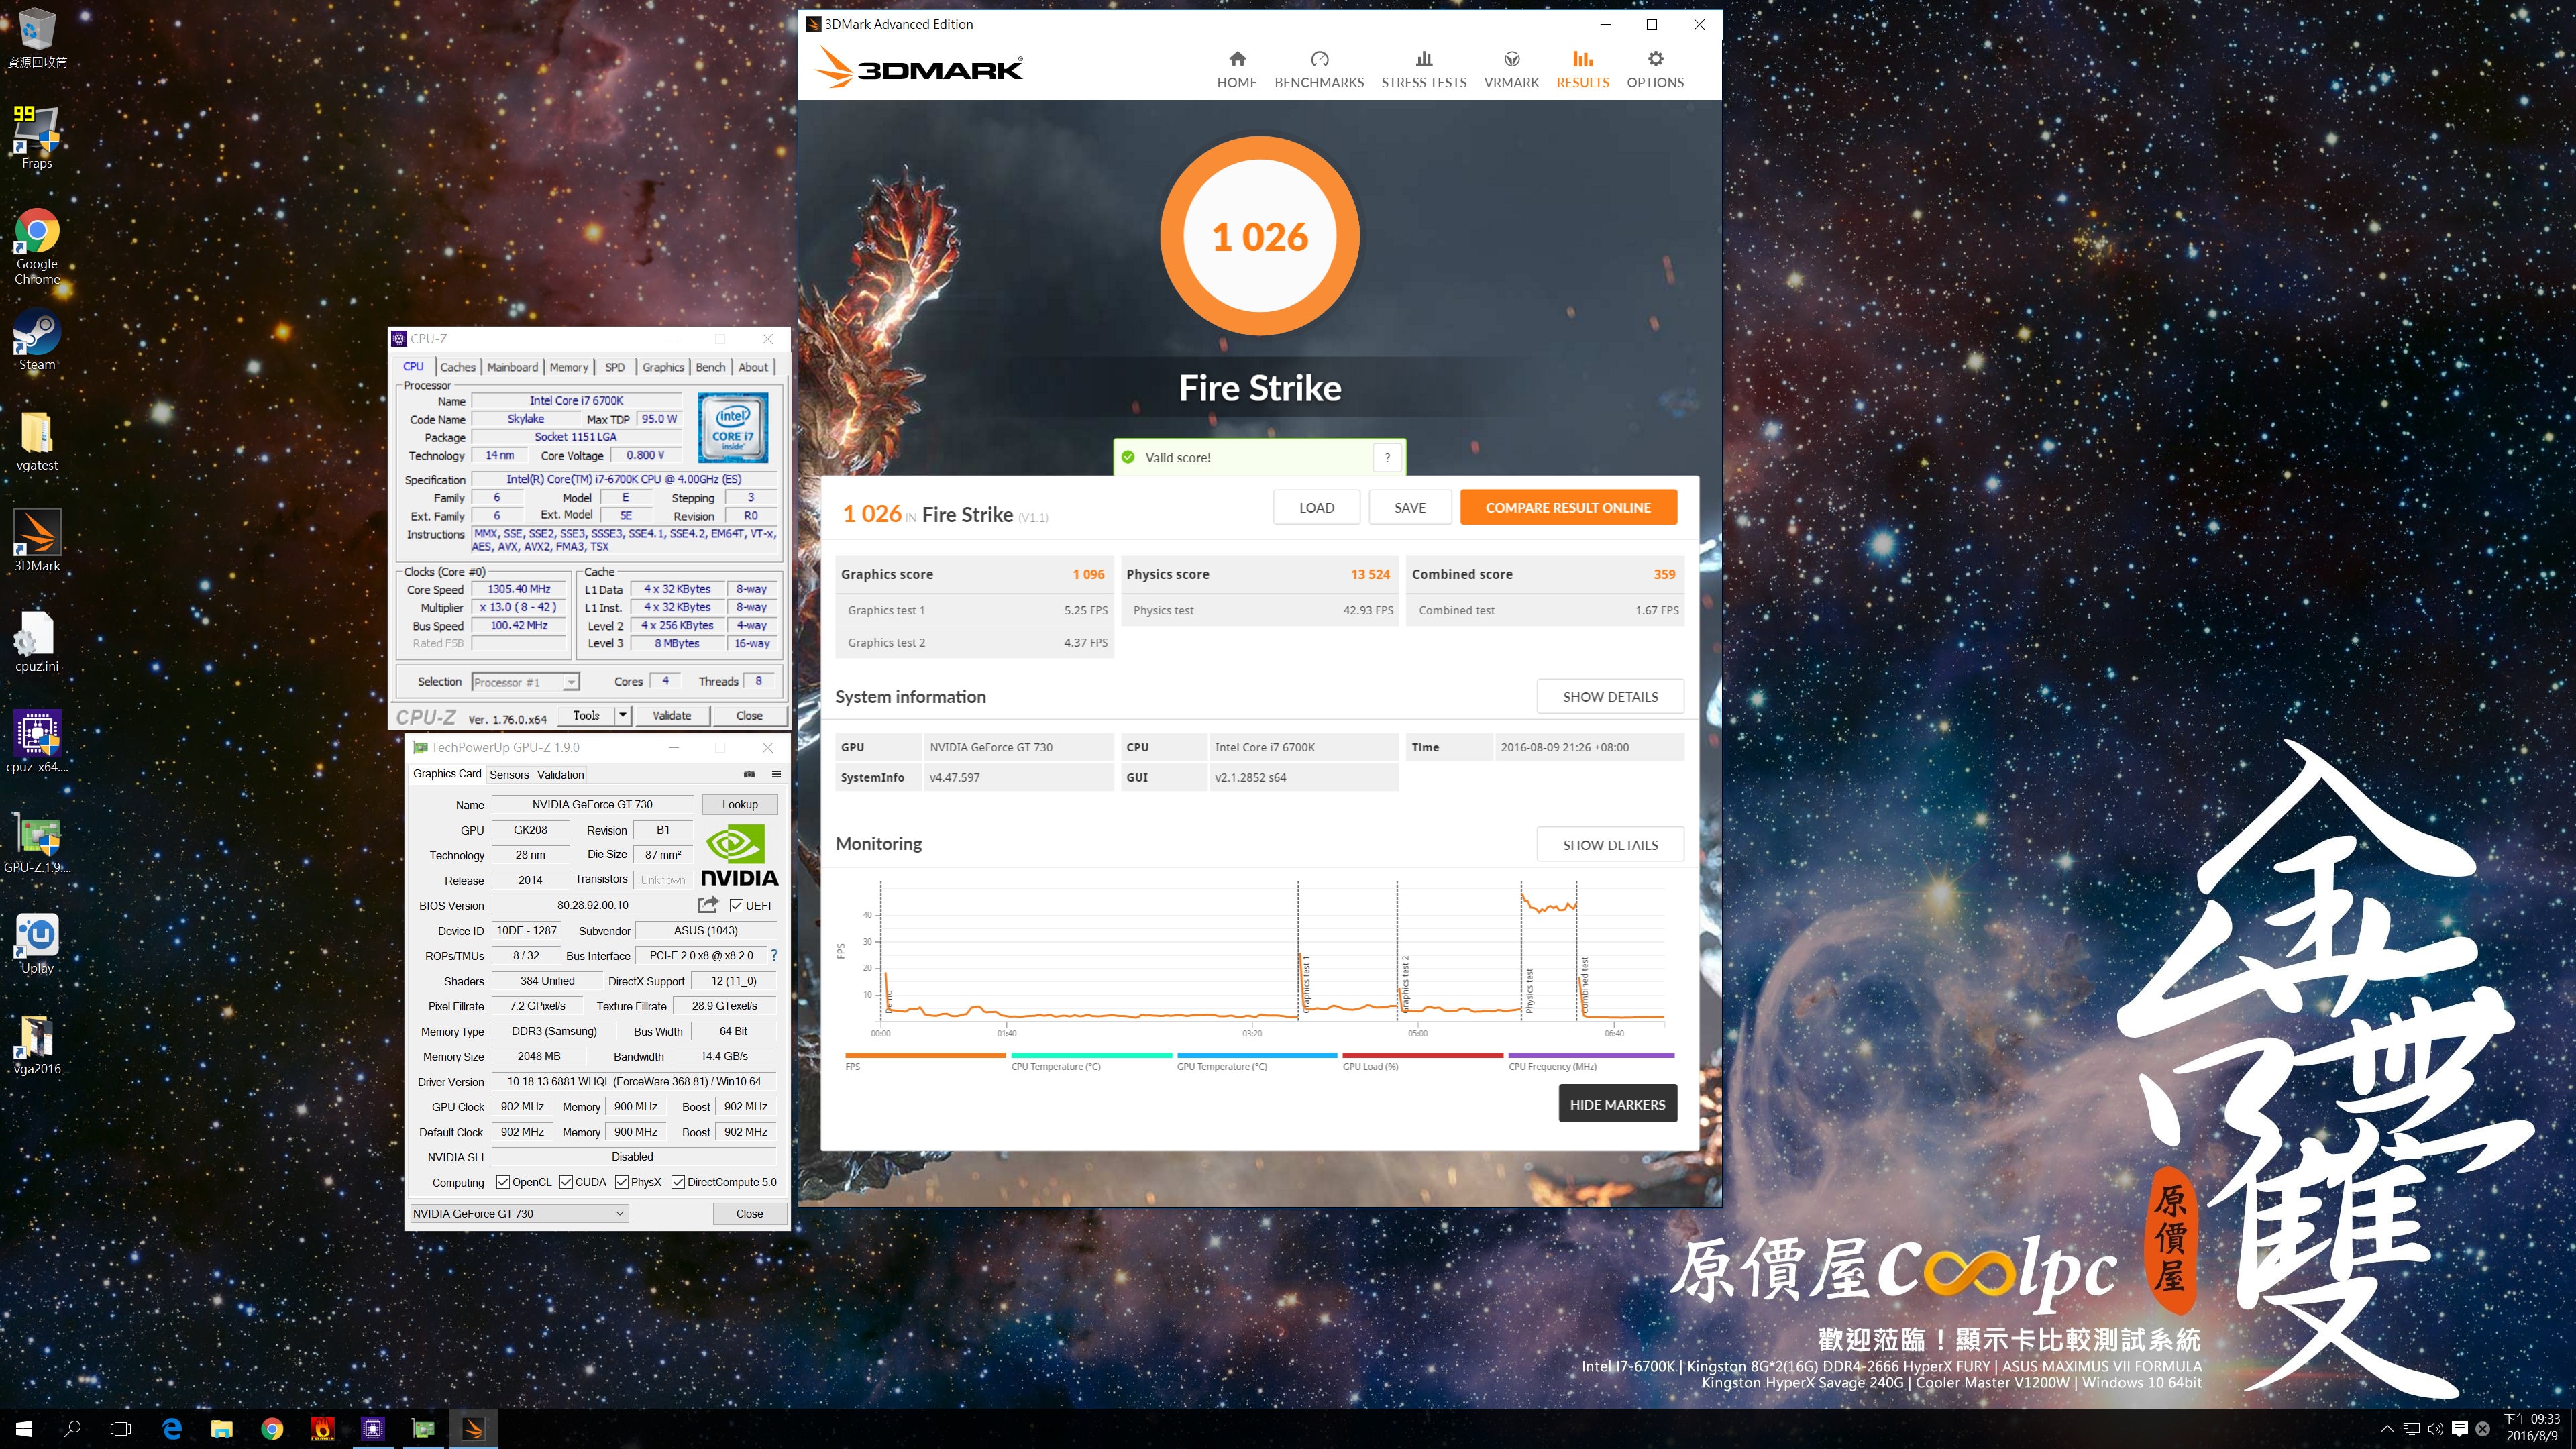
Task: Open the Recycle Bin desktop icon
Action: (37, 38)
